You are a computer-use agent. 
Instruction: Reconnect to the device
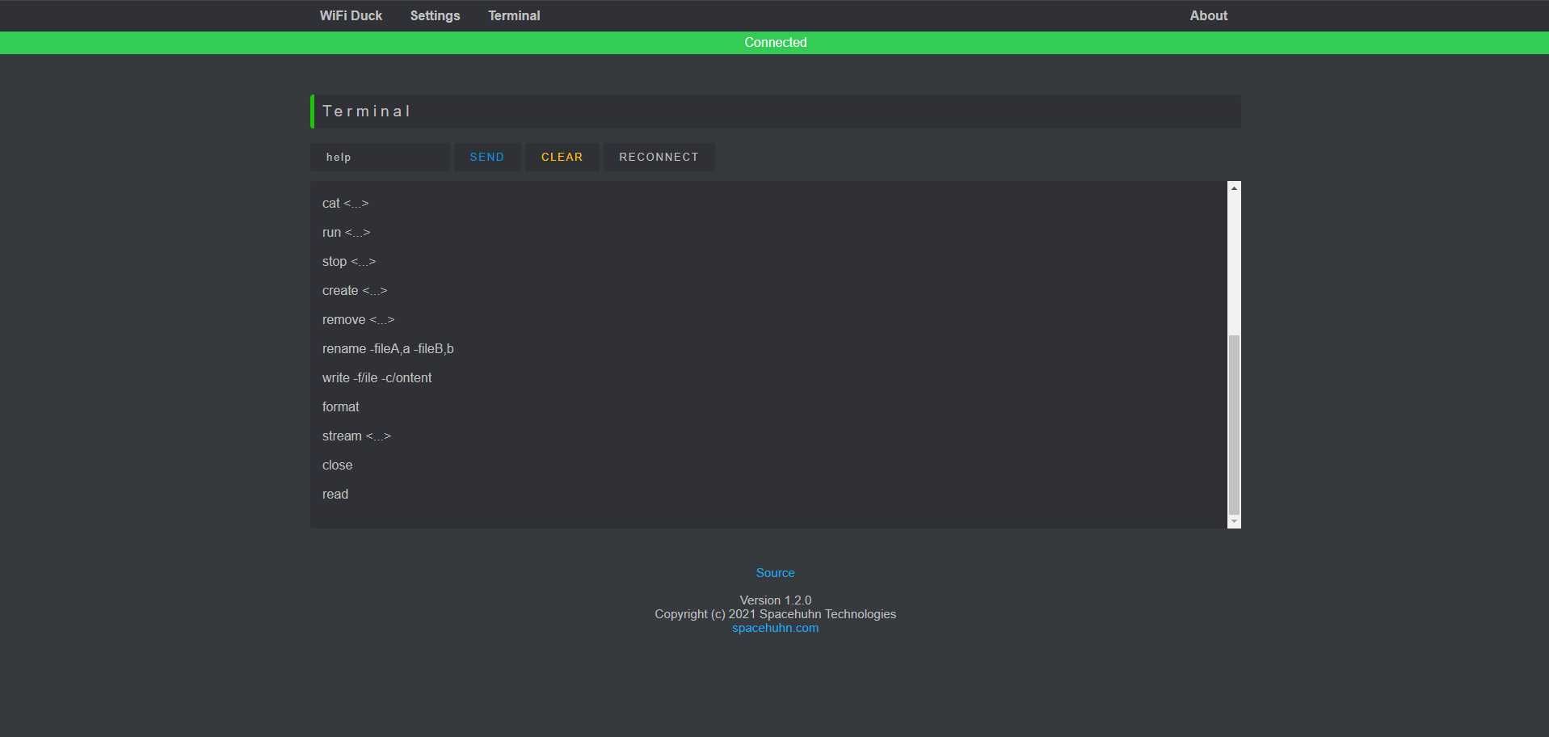pos(659,157)
